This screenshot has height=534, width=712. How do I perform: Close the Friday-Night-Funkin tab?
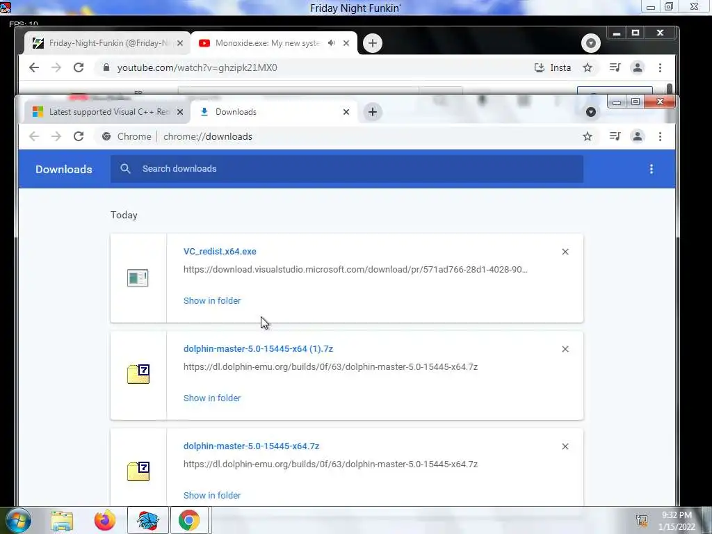[x=180, y=43]
